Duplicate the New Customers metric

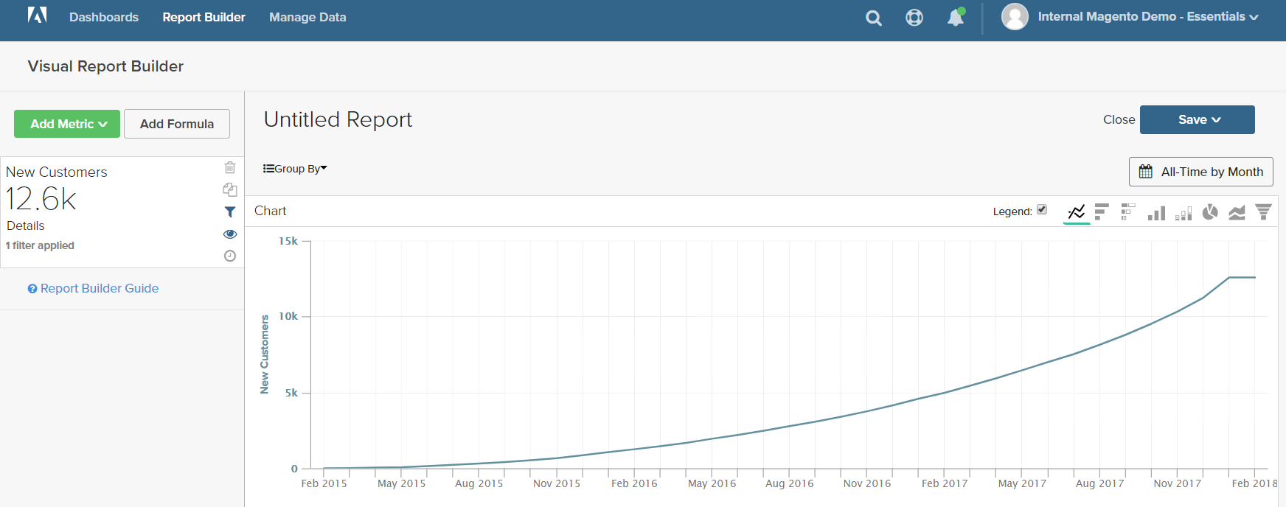(230, 189)
